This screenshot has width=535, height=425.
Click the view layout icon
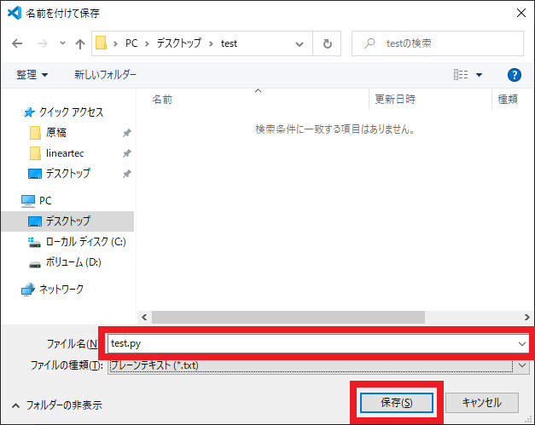pyautogui.click(x=461, y=75)
